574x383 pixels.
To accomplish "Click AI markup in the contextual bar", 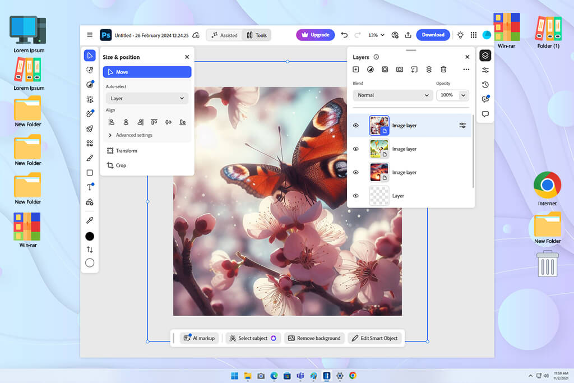I will 199,338.
